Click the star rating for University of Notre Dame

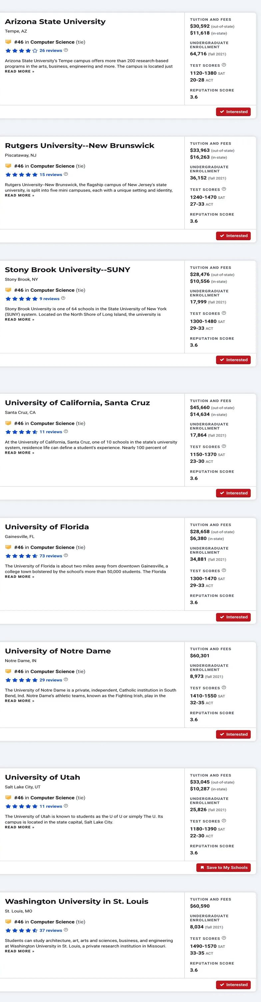[x=21, y=680]
